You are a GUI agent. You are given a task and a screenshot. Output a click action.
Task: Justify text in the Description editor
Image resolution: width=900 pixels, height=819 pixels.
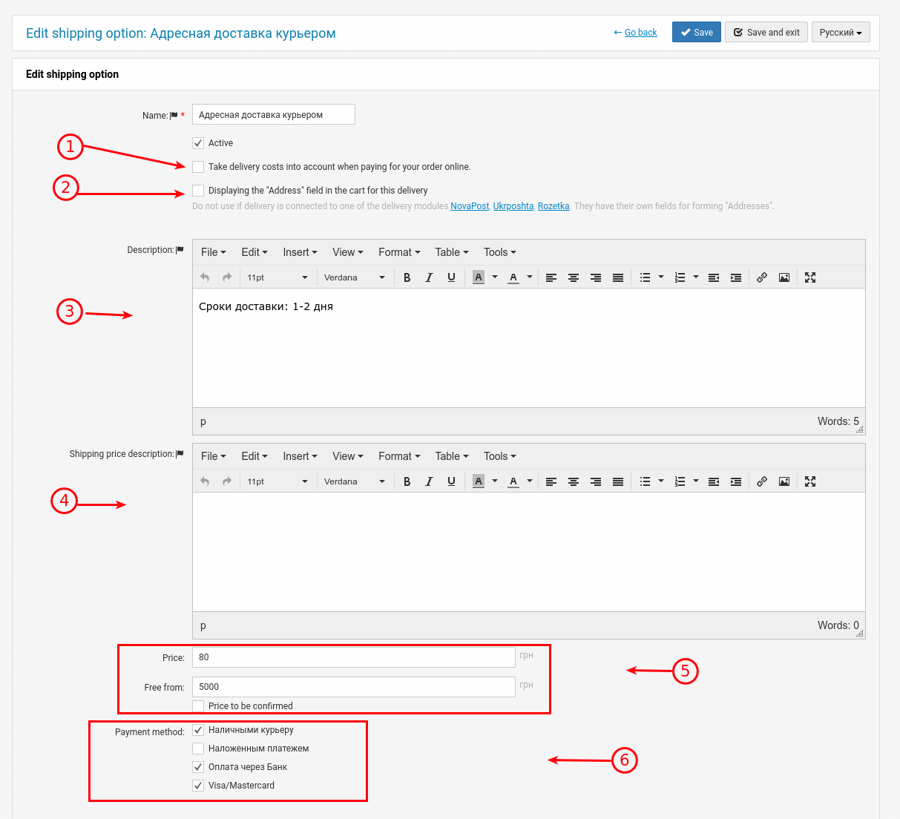[618, 277]
